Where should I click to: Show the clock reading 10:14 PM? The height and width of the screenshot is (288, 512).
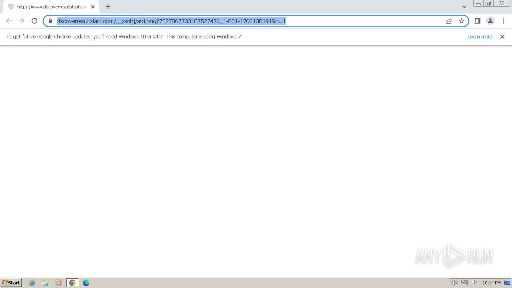492,283
